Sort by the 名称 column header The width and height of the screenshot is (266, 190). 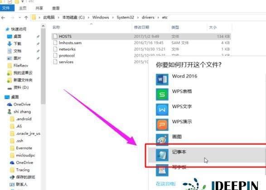56,27
